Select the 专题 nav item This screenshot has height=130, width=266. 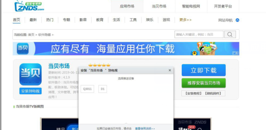point(66,20)
